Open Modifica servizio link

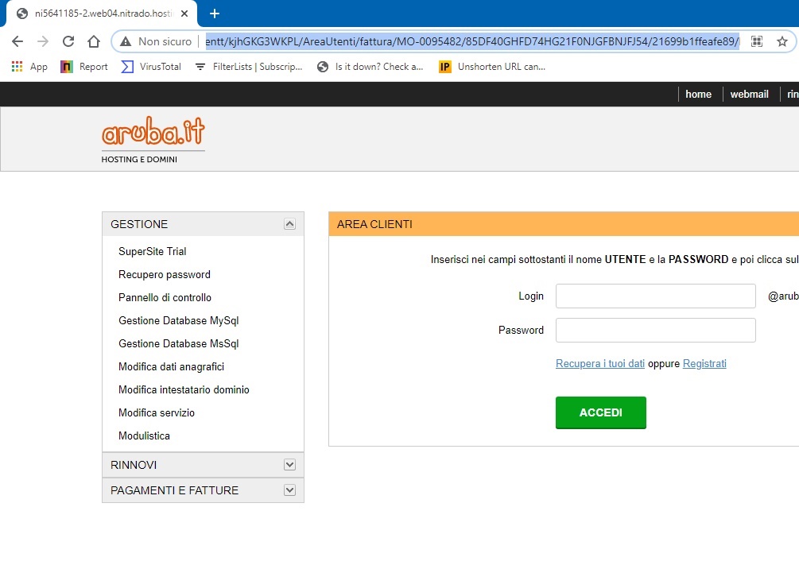click(157, 412)
